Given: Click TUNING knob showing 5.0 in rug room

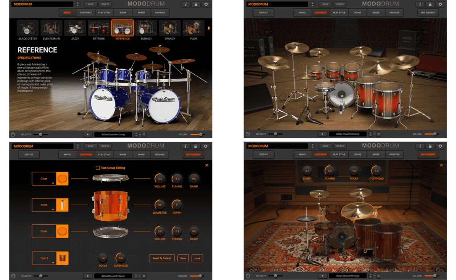Looking at the screenshot, I should [x=330, y=170].
